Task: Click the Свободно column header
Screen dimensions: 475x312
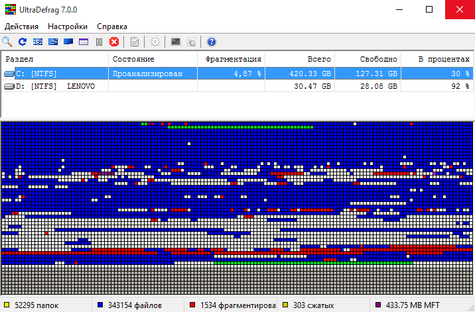Action: click(368, 59)
